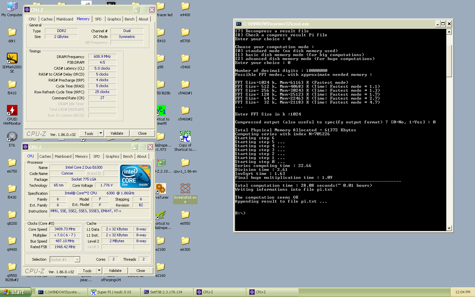Viewport: 475px width, 297px height.
Task: Click Close button in lower CPU-Z window
Action: click(x=141, y=271)
